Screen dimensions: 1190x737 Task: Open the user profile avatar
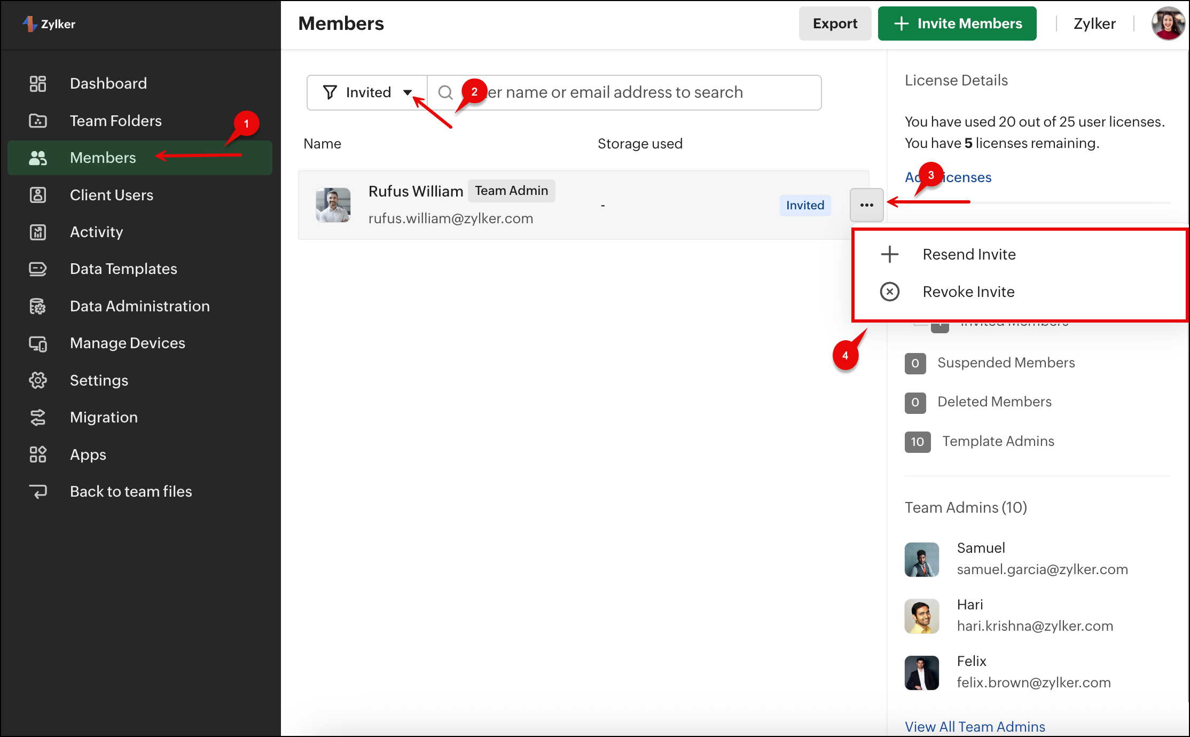[x=1168, y=23]
